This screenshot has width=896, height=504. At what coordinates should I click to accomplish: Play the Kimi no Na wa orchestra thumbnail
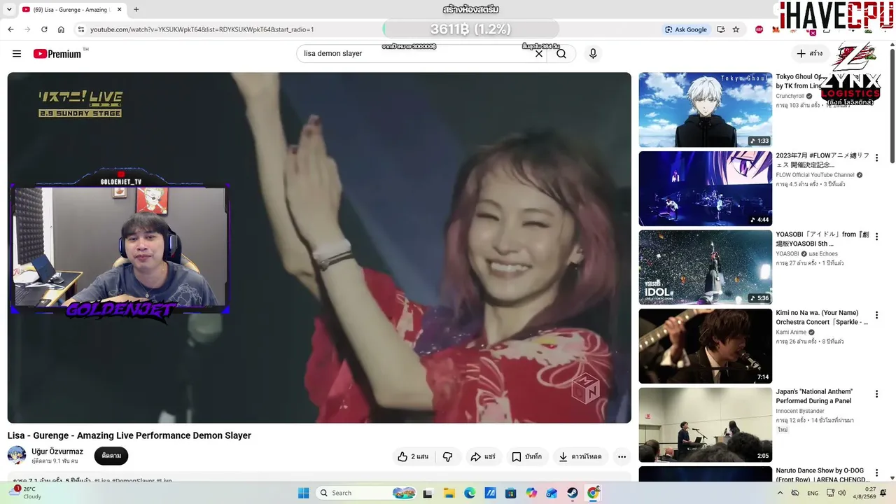pos(706,346)
